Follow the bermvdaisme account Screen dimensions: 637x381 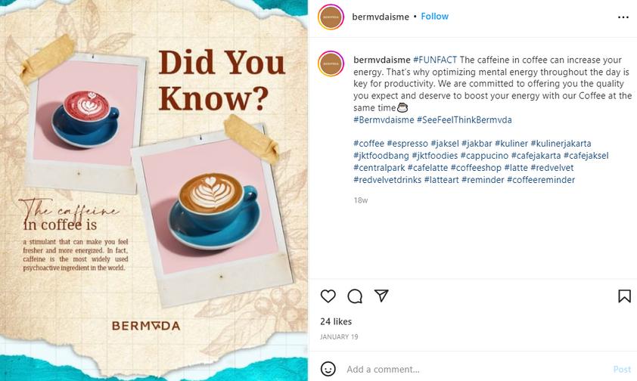tap(434, 17)
